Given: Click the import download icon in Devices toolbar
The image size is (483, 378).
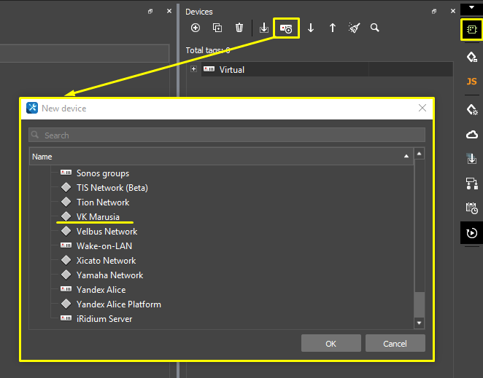Looking at the screenshot, I should (264, 28).
